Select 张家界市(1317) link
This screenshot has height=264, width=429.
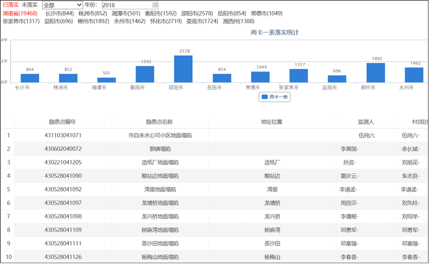click(21, 21)
